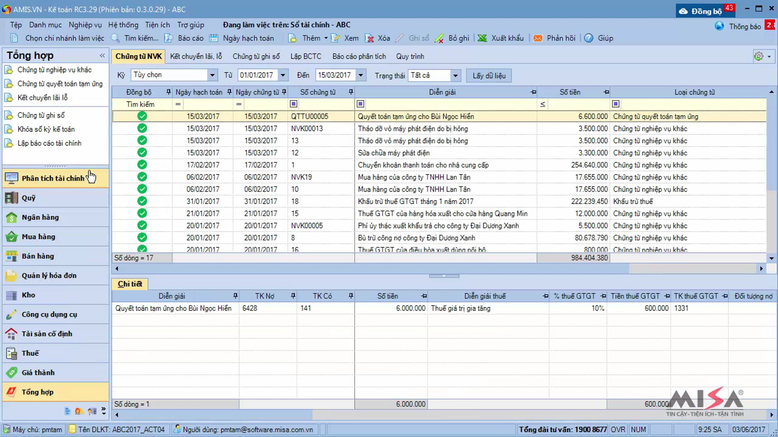Click the Thông báo globe icon
778x437 pixels.
719,26
